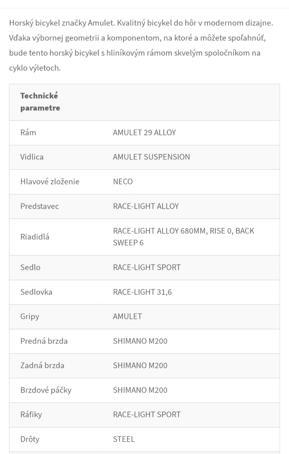Screen dimensions: 289x454
Task: Select the Riadidlá row label
Action: tap(35, 237)
